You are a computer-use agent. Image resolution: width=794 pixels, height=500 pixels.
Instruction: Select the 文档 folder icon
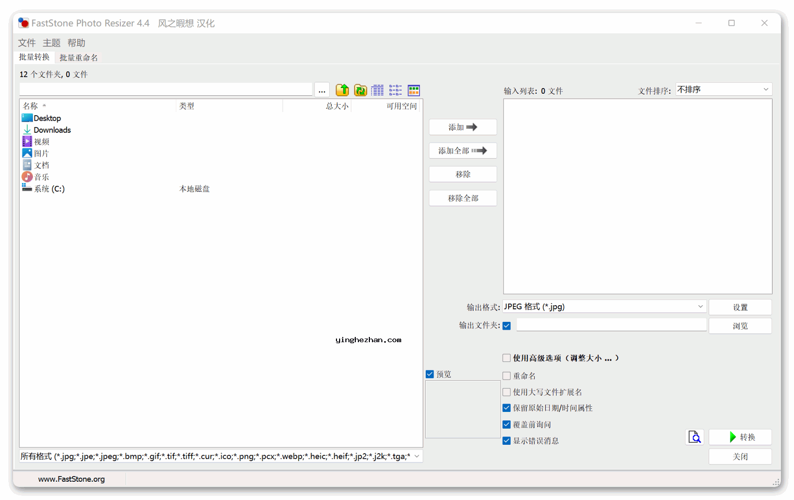27,165
